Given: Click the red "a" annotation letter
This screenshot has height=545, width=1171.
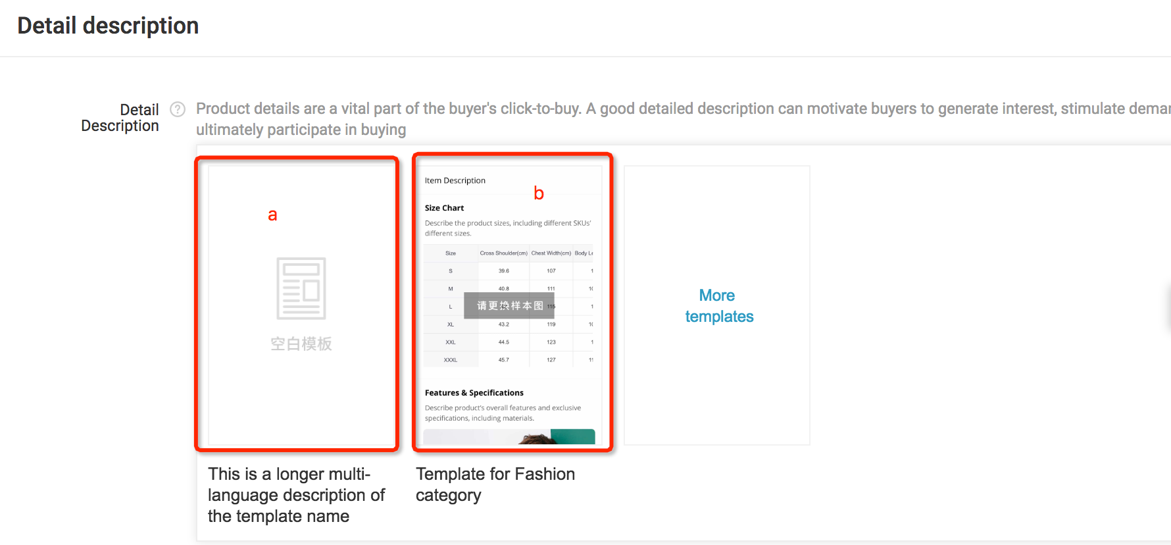Looking at the screenshot, I should pyautogui.click(x=272, y=215).
